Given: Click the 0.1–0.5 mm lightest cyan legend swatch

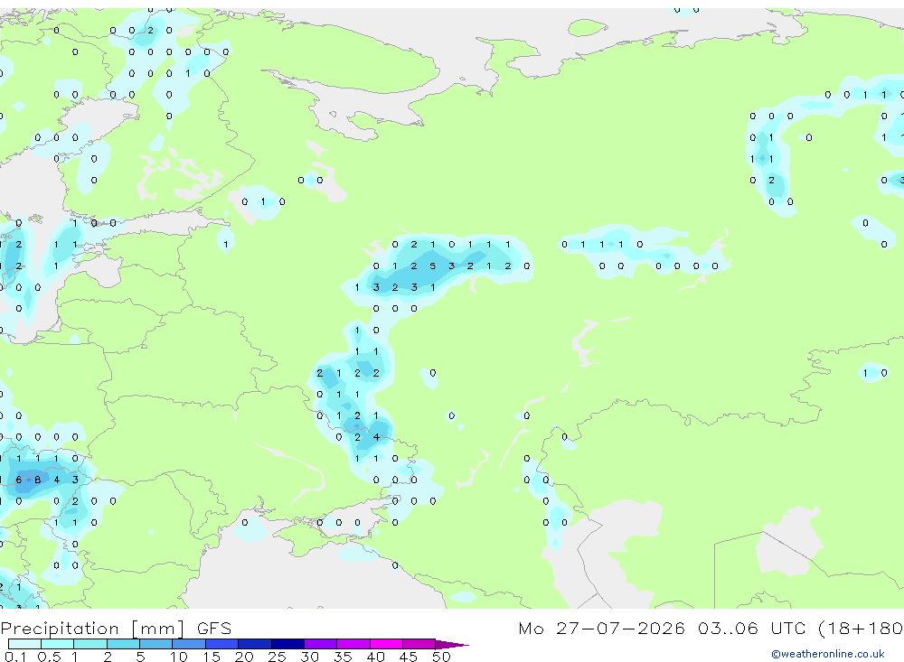Looking at the screenshot, I should (24, 644).
